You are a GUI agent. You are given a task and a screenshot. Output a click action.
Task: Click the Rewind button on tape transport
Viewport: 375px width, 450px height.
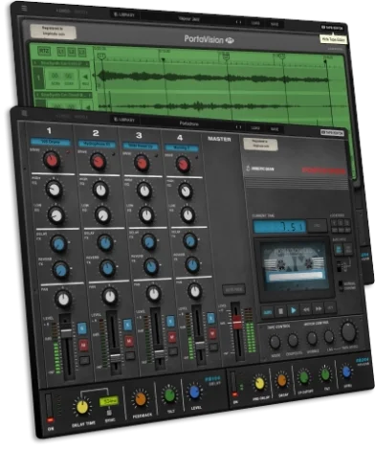(x=306, y=309)
